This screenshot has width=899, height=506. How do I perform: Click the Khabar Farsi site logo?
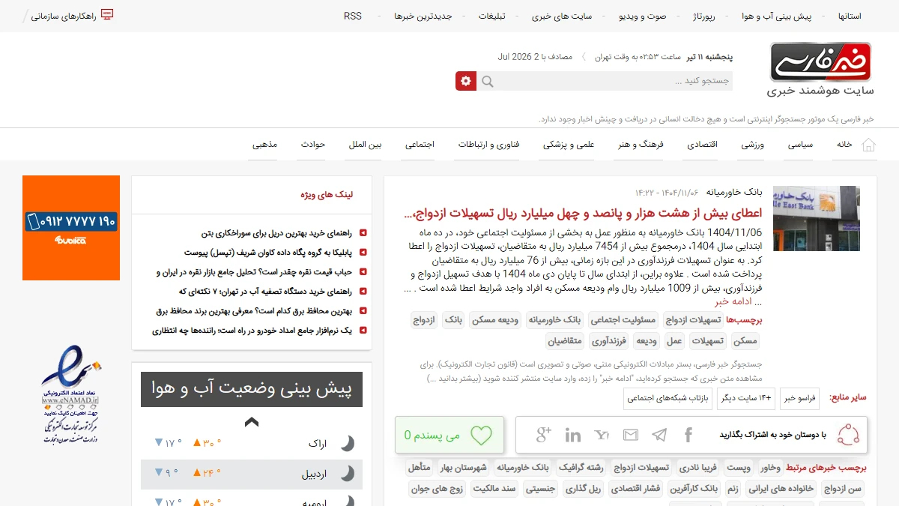(820, 61)
